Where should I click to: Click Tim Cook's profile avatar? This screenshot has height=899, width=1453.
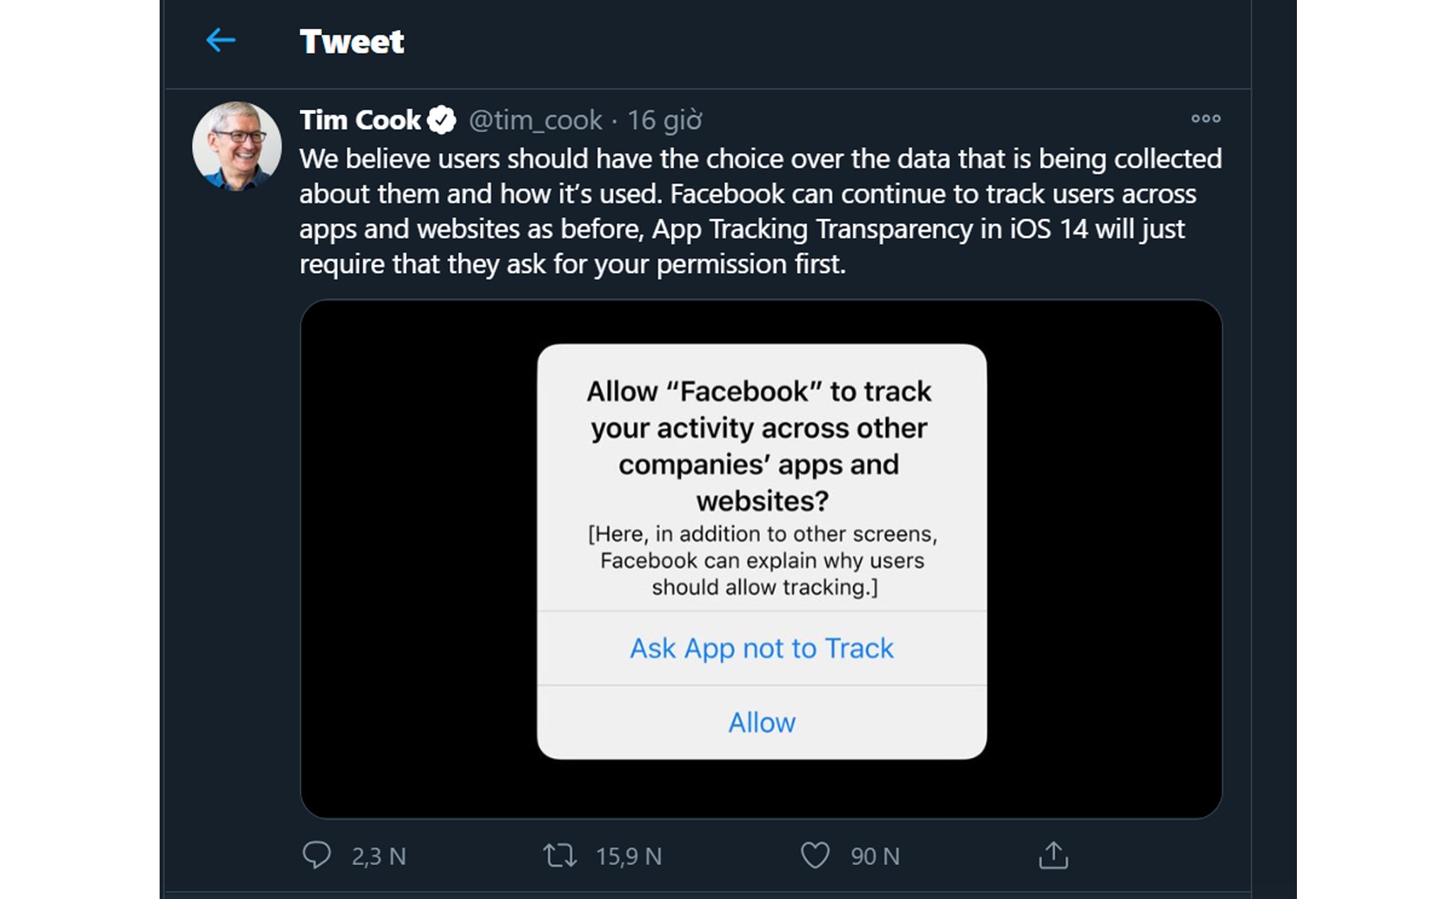[236, 139]
